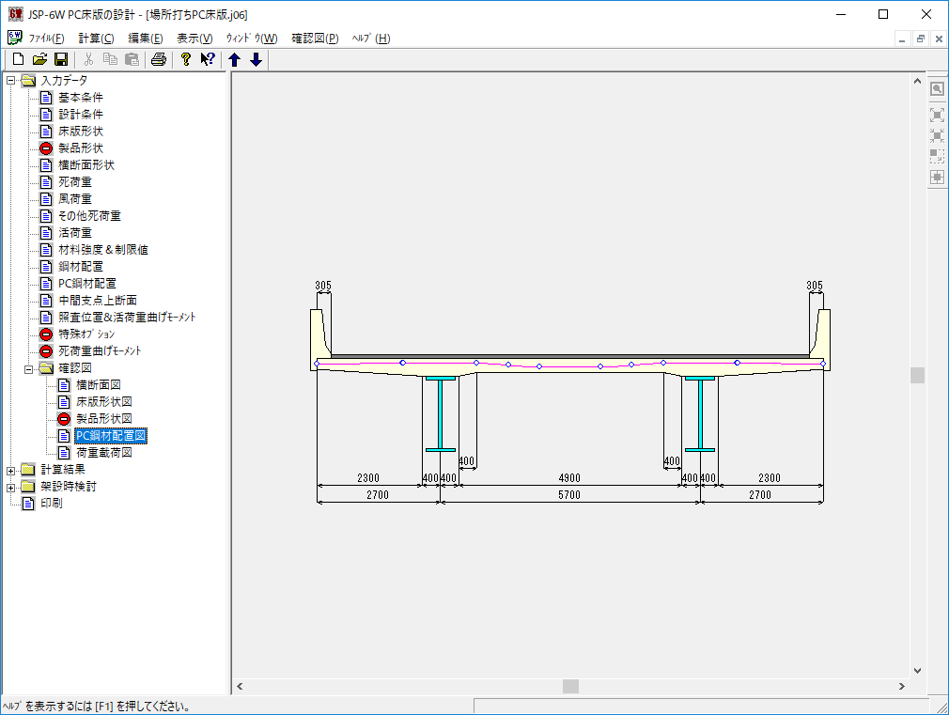Select 荷重載荷図 in the tree
This screenshot has width=949, height=715.
(103, 453)
